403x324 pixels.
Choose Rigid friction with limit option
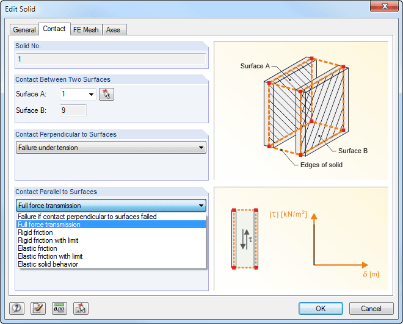coord(111,240)
